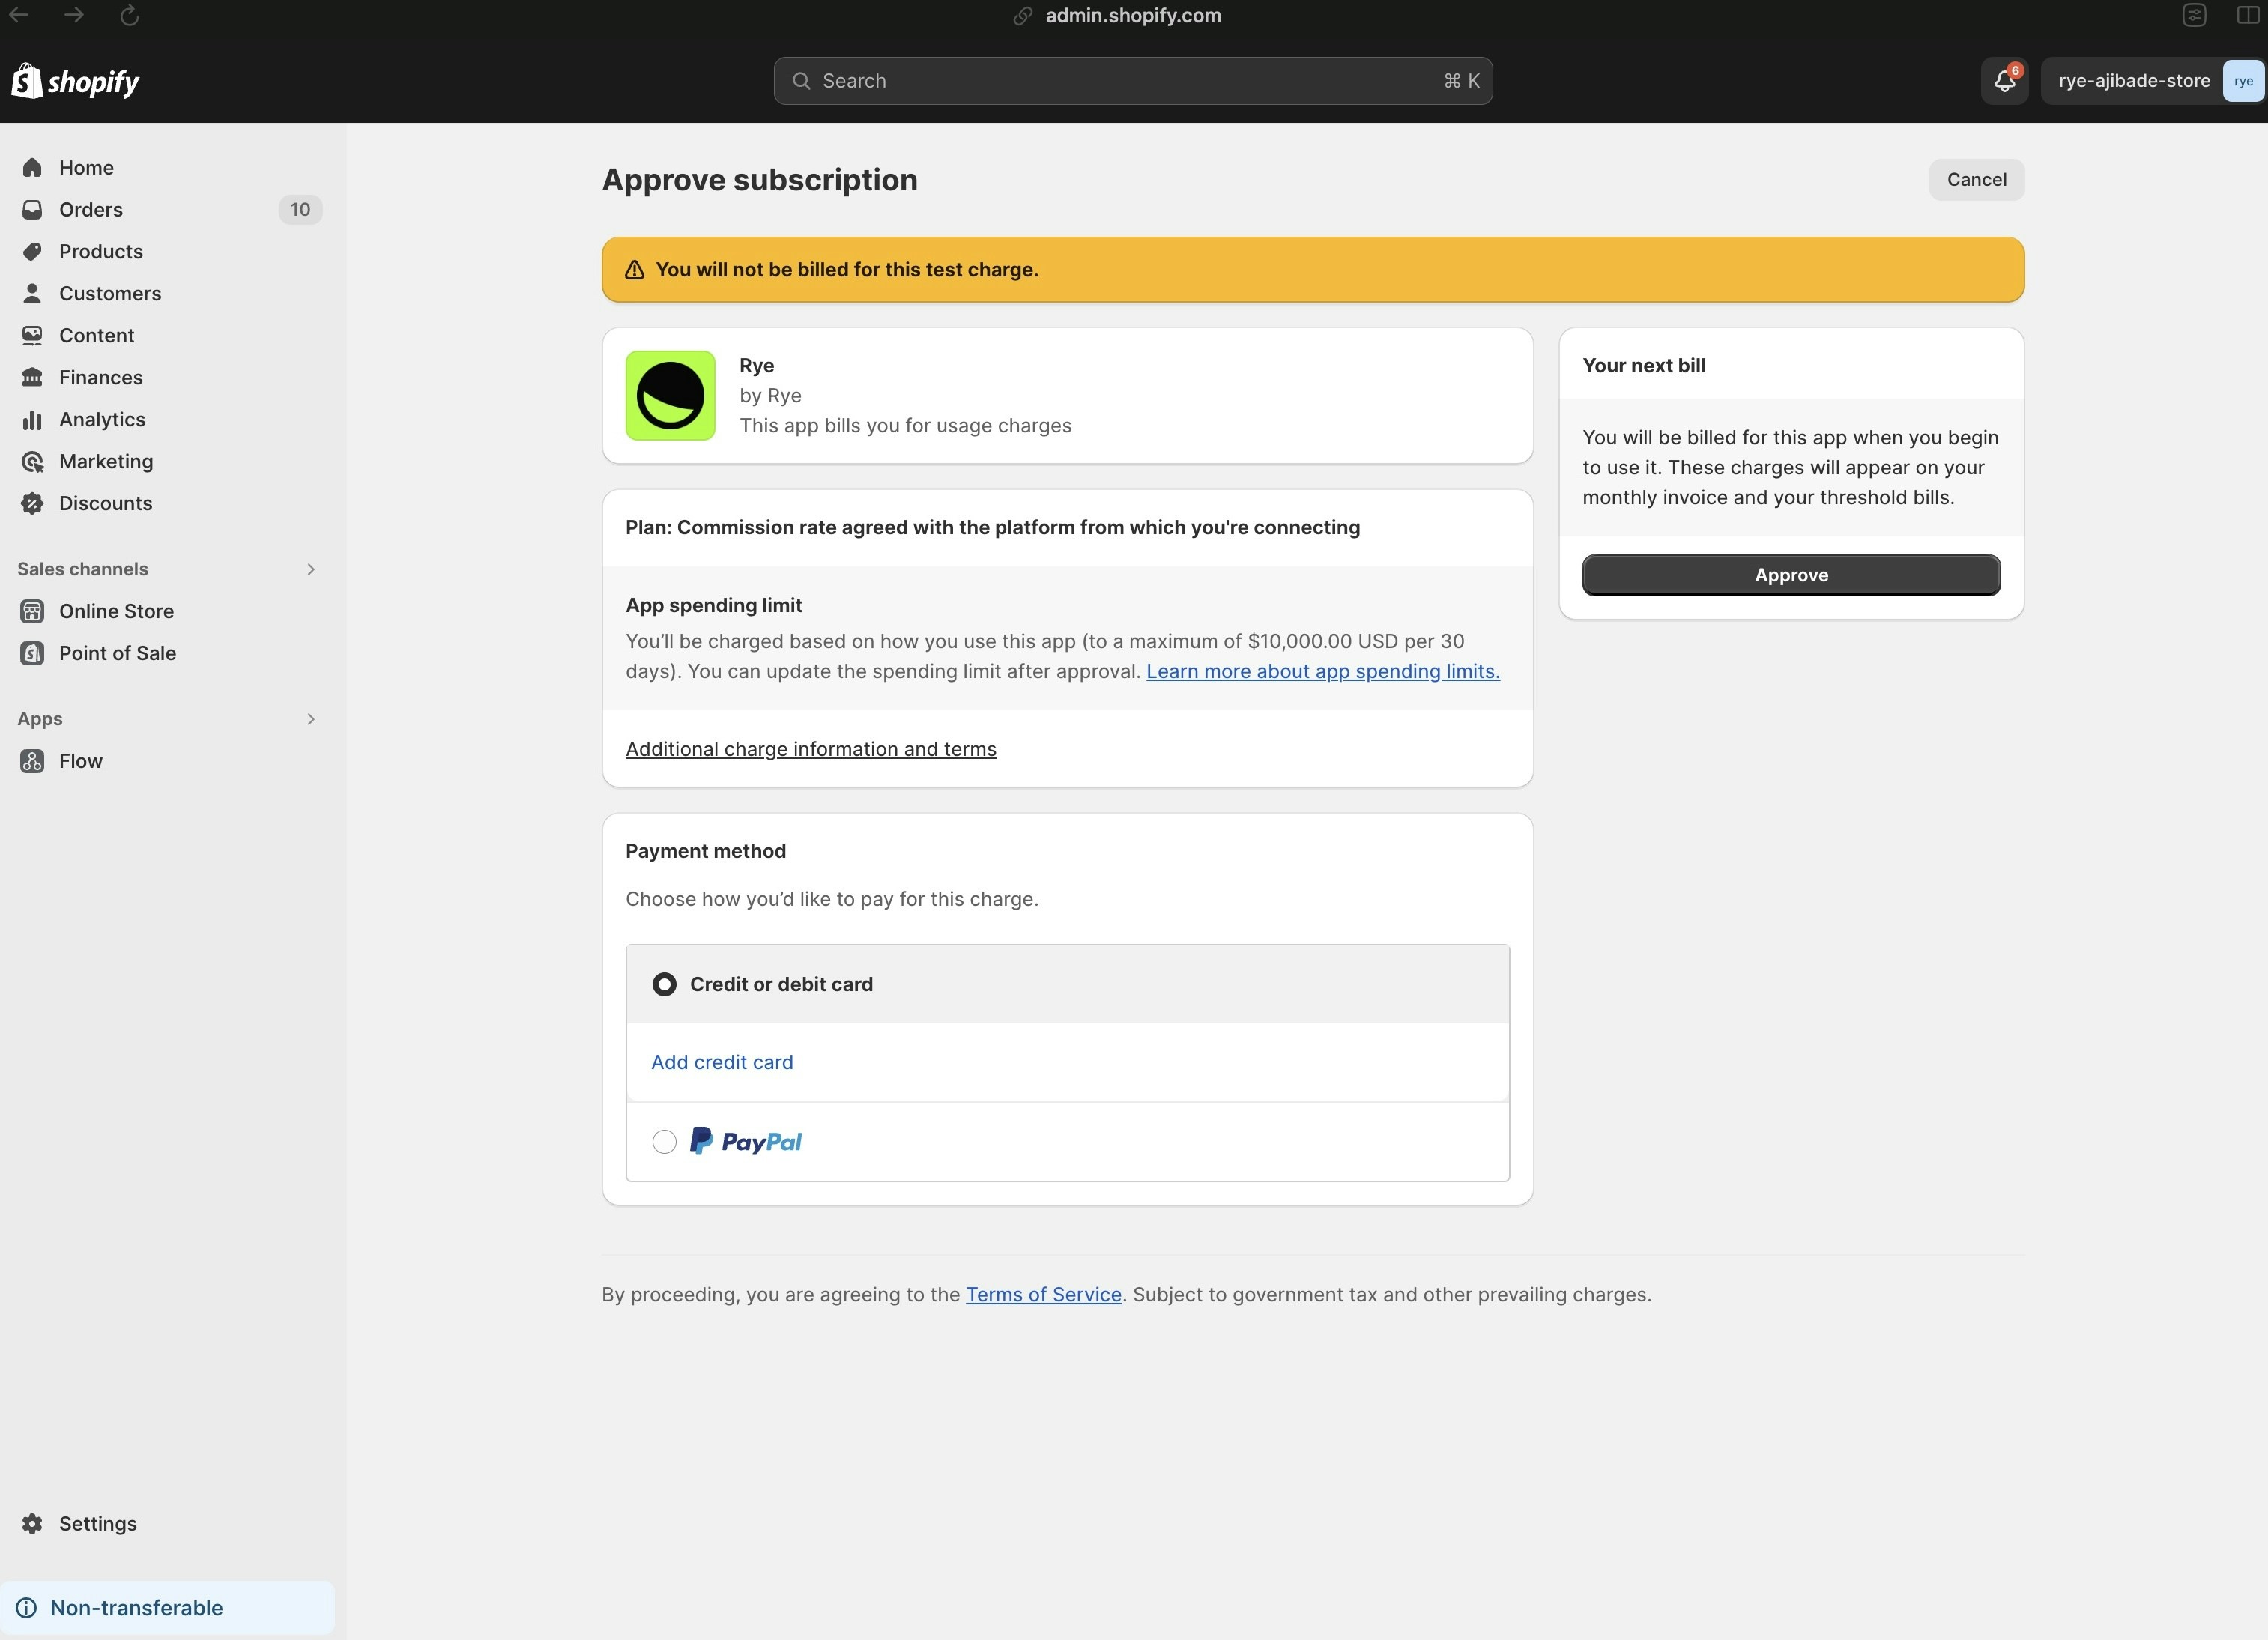Click the Analytics bar chart icon
Viewport: 2268px width, 1640px height.
(x=32, y=419)
